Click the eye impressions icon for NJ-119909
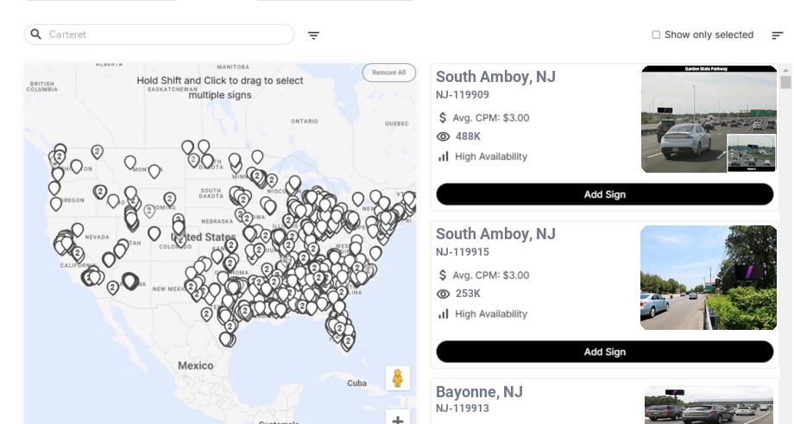Screen dimensions: 794x424 tap(444, 136)
